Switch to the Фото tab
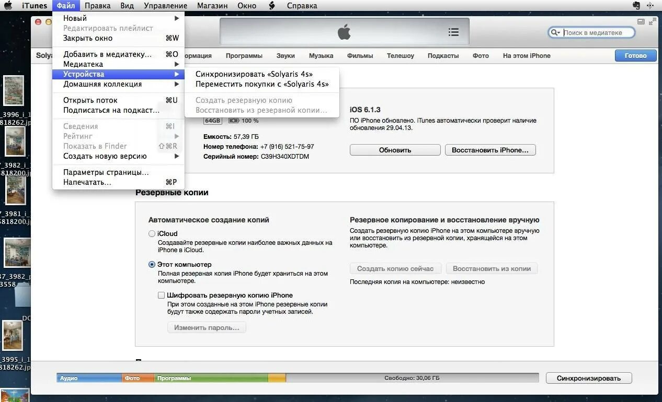 (x=481, y=56)
